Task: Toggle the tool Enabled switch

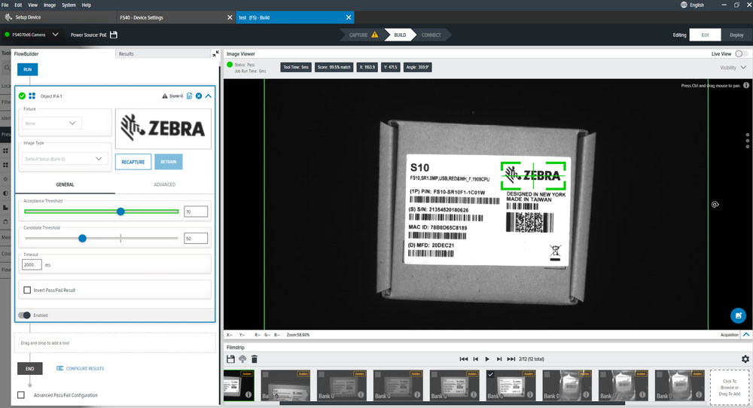Action: tap(24, 315)
